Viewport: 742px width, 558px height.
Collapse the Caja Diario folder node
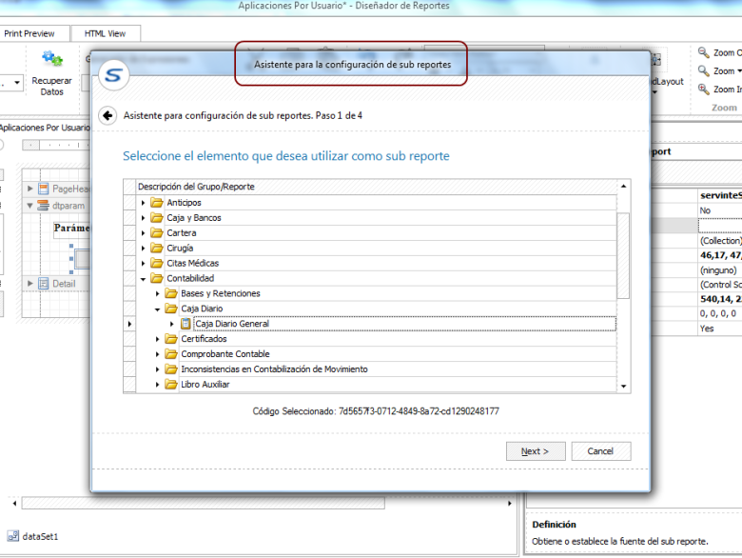[x=158, y=309]
